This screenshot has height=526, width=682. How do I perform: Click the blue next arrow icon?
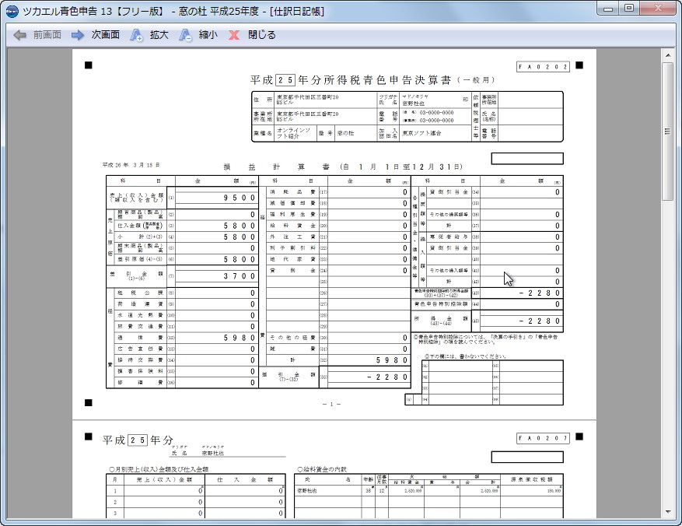tap(78, 35)
